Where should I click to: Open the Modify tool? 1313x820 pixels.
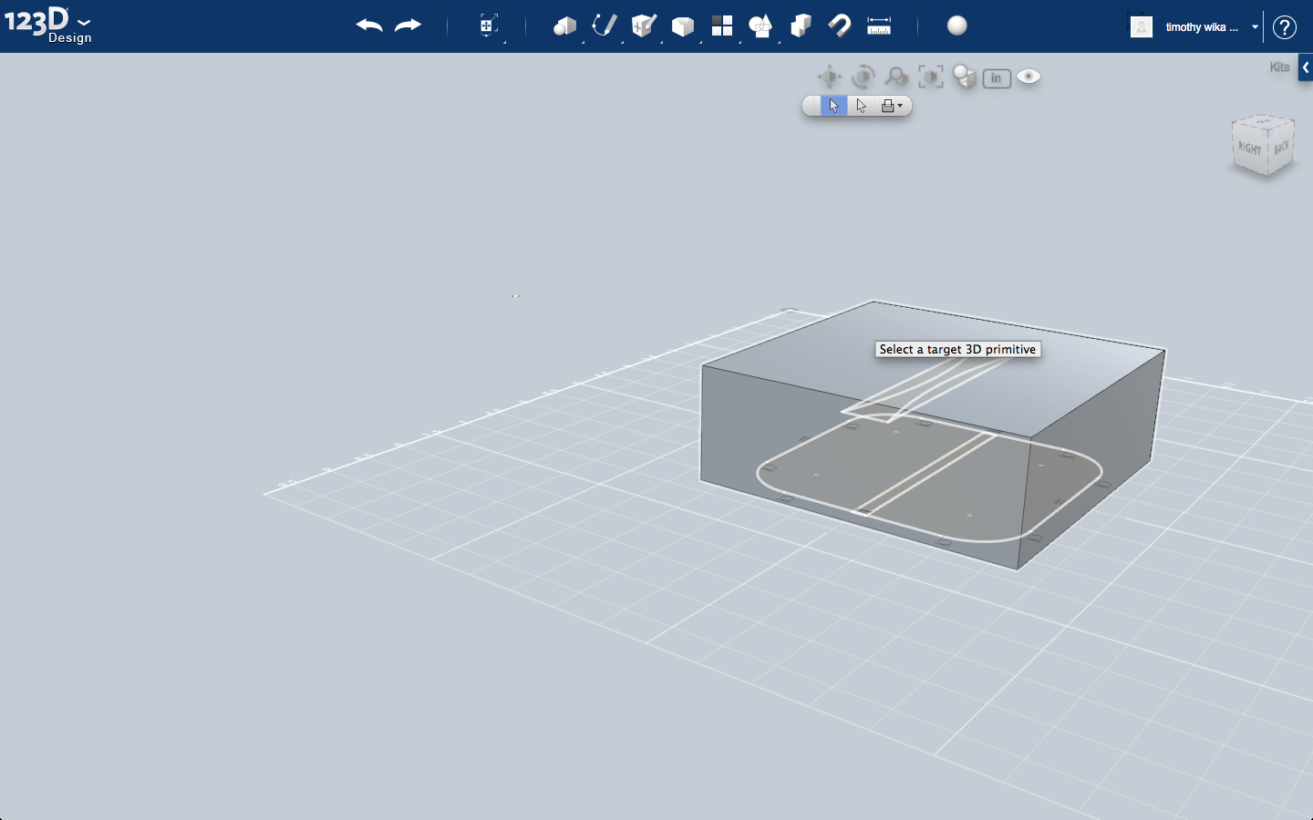[x=683, y=26]
